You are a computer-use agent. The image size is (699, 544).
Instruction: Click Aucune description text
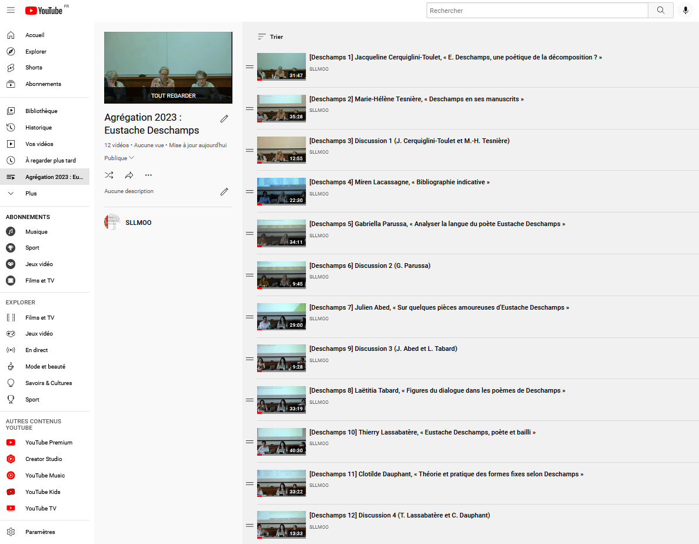click(x=129, y=191)
